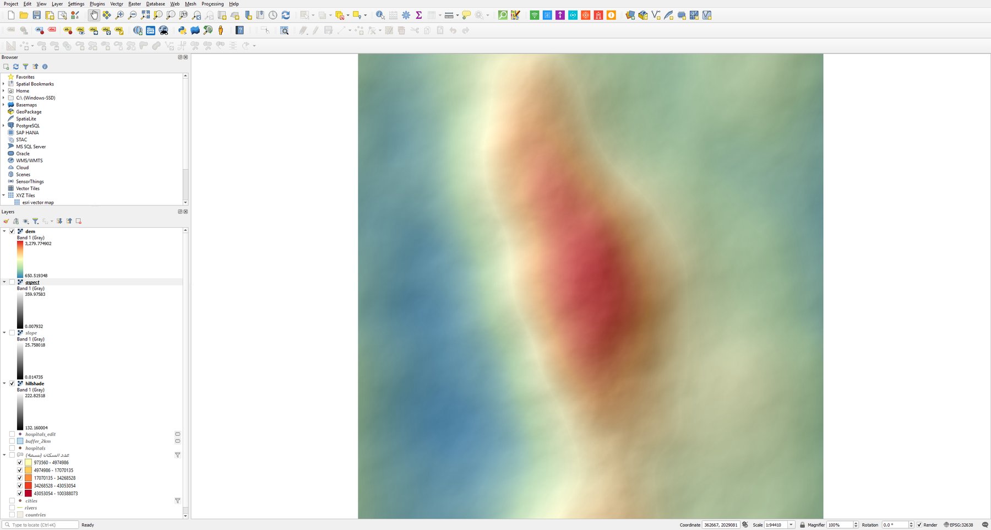This screenshot has width=991, height=530.
Task: Save the project with the floppy disk icon
Action: tap(36, 15)
